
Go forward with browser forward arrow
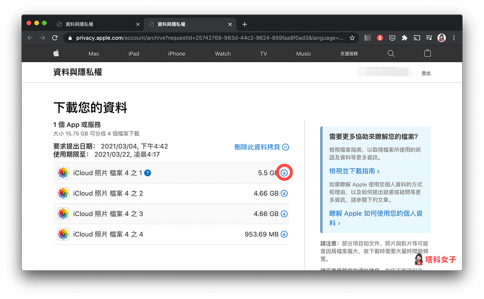(x=42, y=38)
